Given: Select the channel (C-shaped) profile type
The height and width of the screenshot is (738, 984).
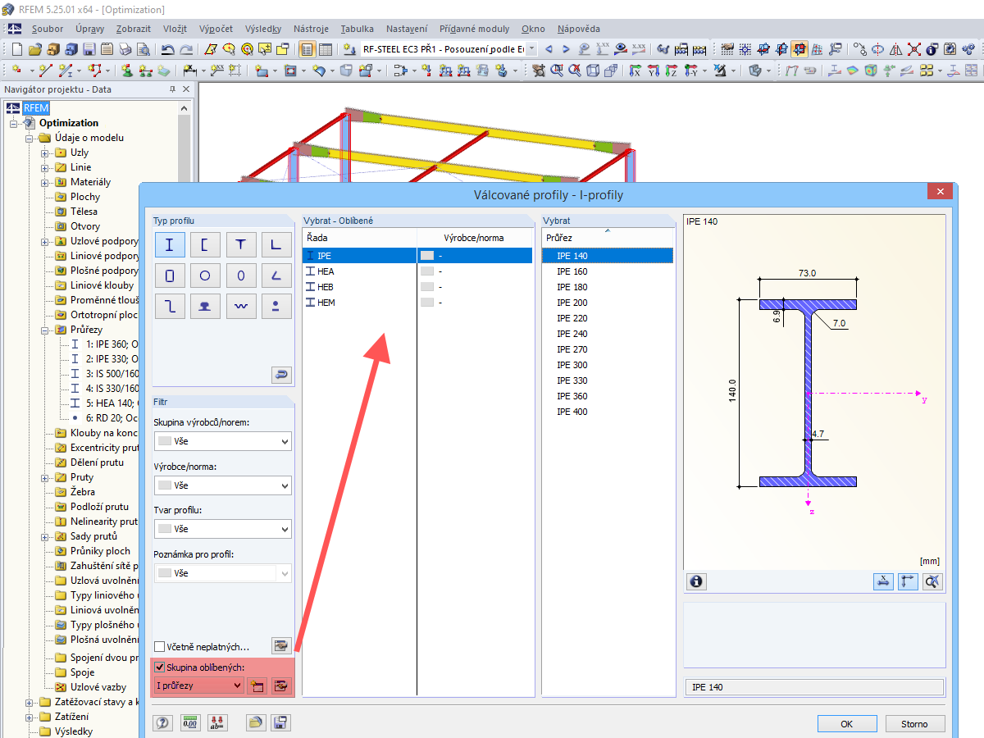Looking at the screenshot, I should (x=205, y=244).
